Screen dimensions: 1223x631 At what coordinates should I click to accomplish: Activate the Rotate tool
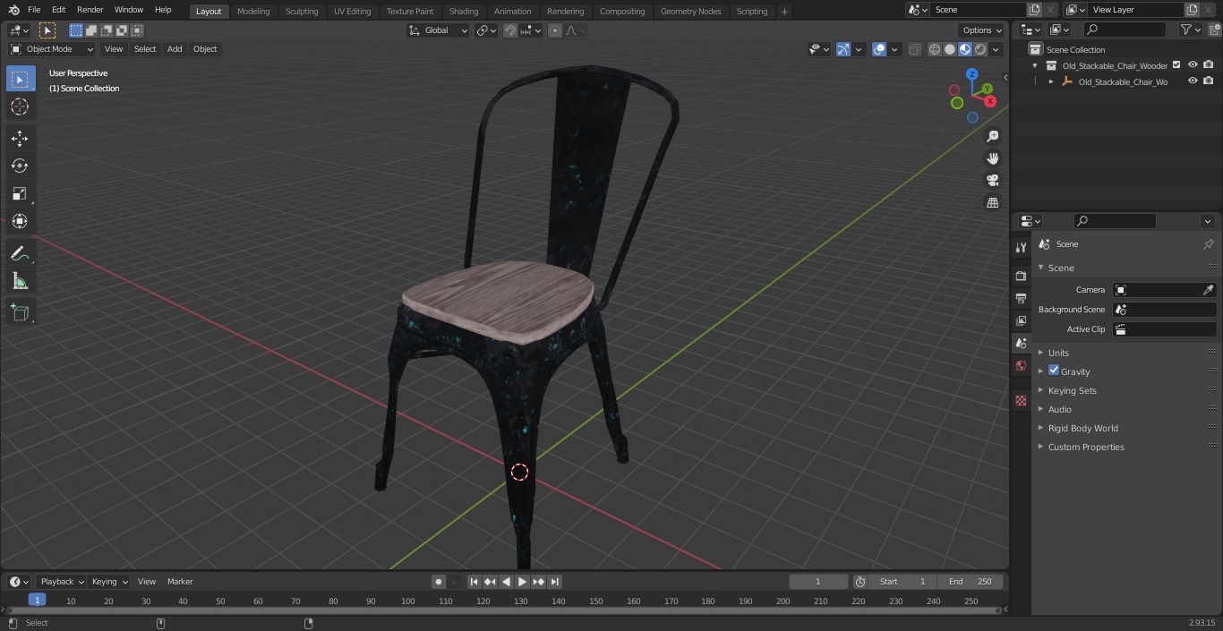coord(20,166)
